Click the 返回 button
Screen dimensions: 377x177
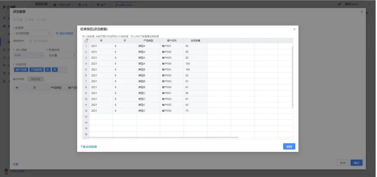click(289, 147)
